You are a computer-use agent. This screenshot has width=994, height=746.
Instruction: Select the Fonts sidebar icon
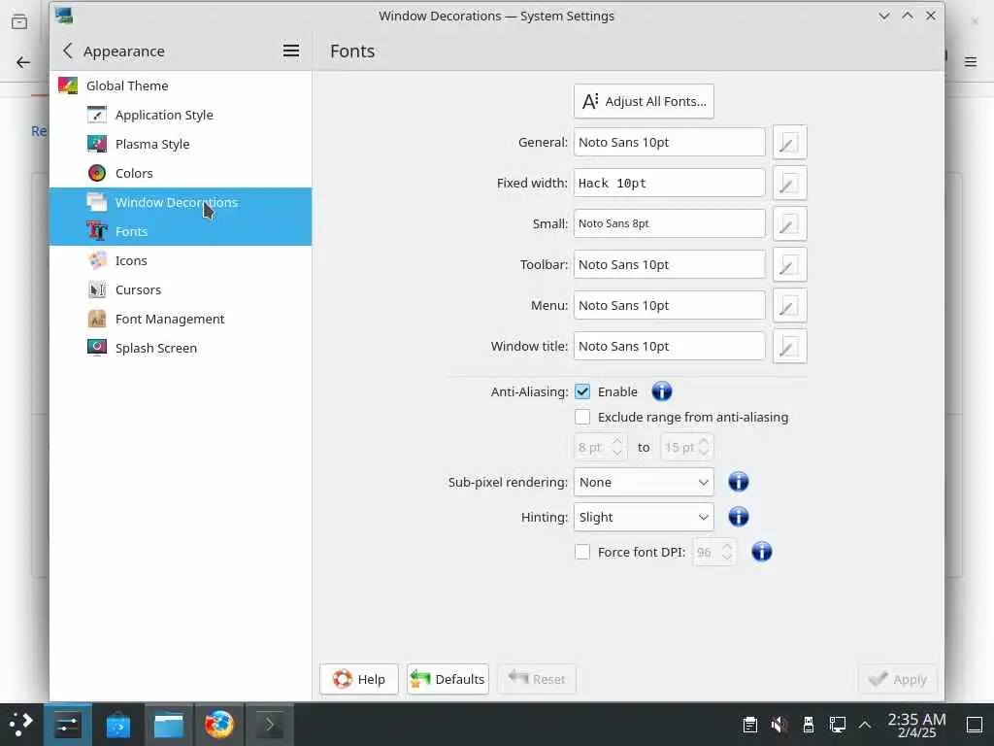tap(96, 231)
